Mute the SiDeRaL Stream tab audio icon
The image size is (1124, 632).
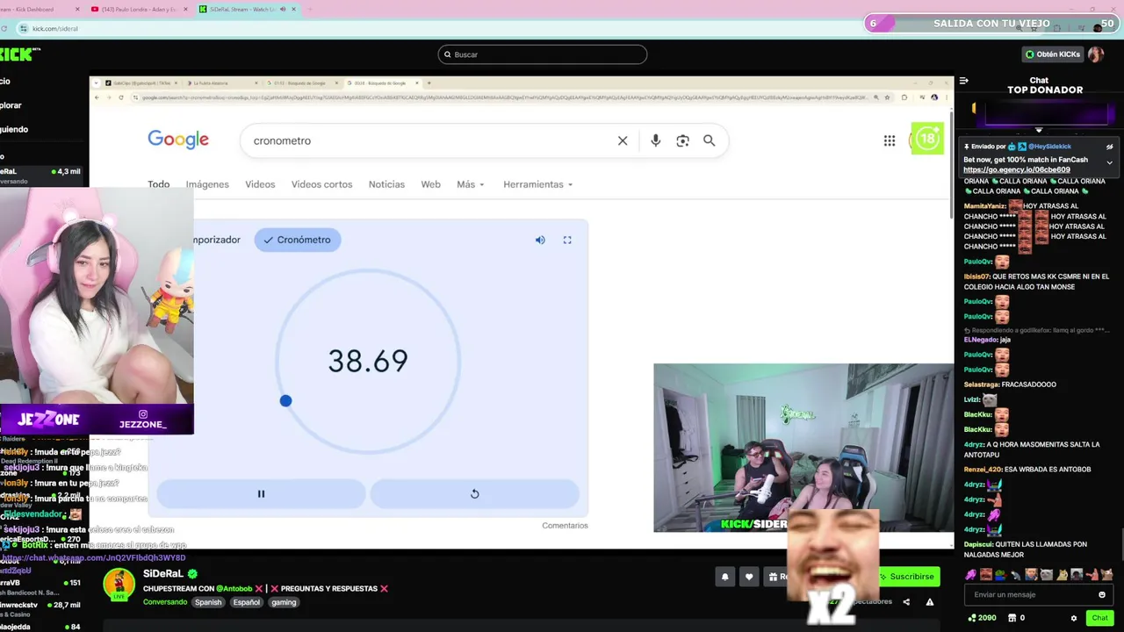282,10
